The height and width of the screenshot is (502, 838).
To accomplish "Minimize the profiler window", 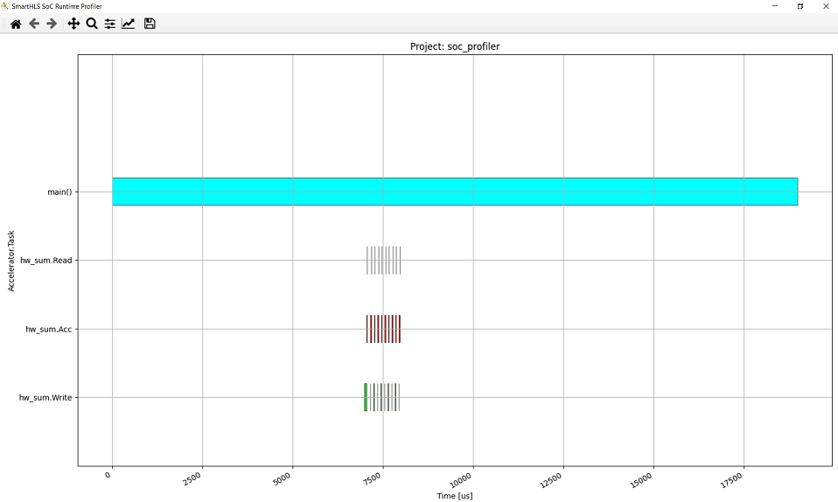I will tap(776, 6).
